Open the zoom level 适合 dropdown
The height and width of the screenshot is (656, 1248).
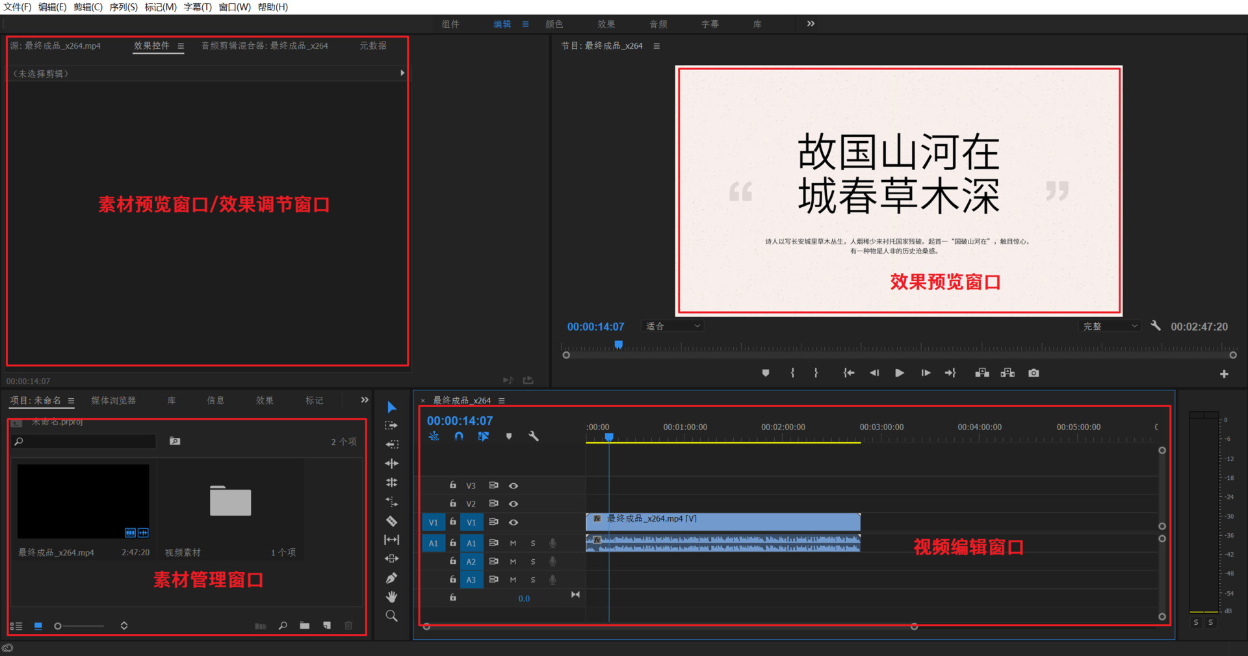[673, 326]
